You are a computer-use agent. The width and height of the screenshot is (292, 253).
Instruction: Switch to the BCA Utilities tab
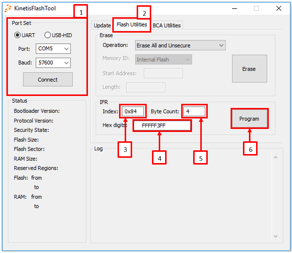point(167,25)
